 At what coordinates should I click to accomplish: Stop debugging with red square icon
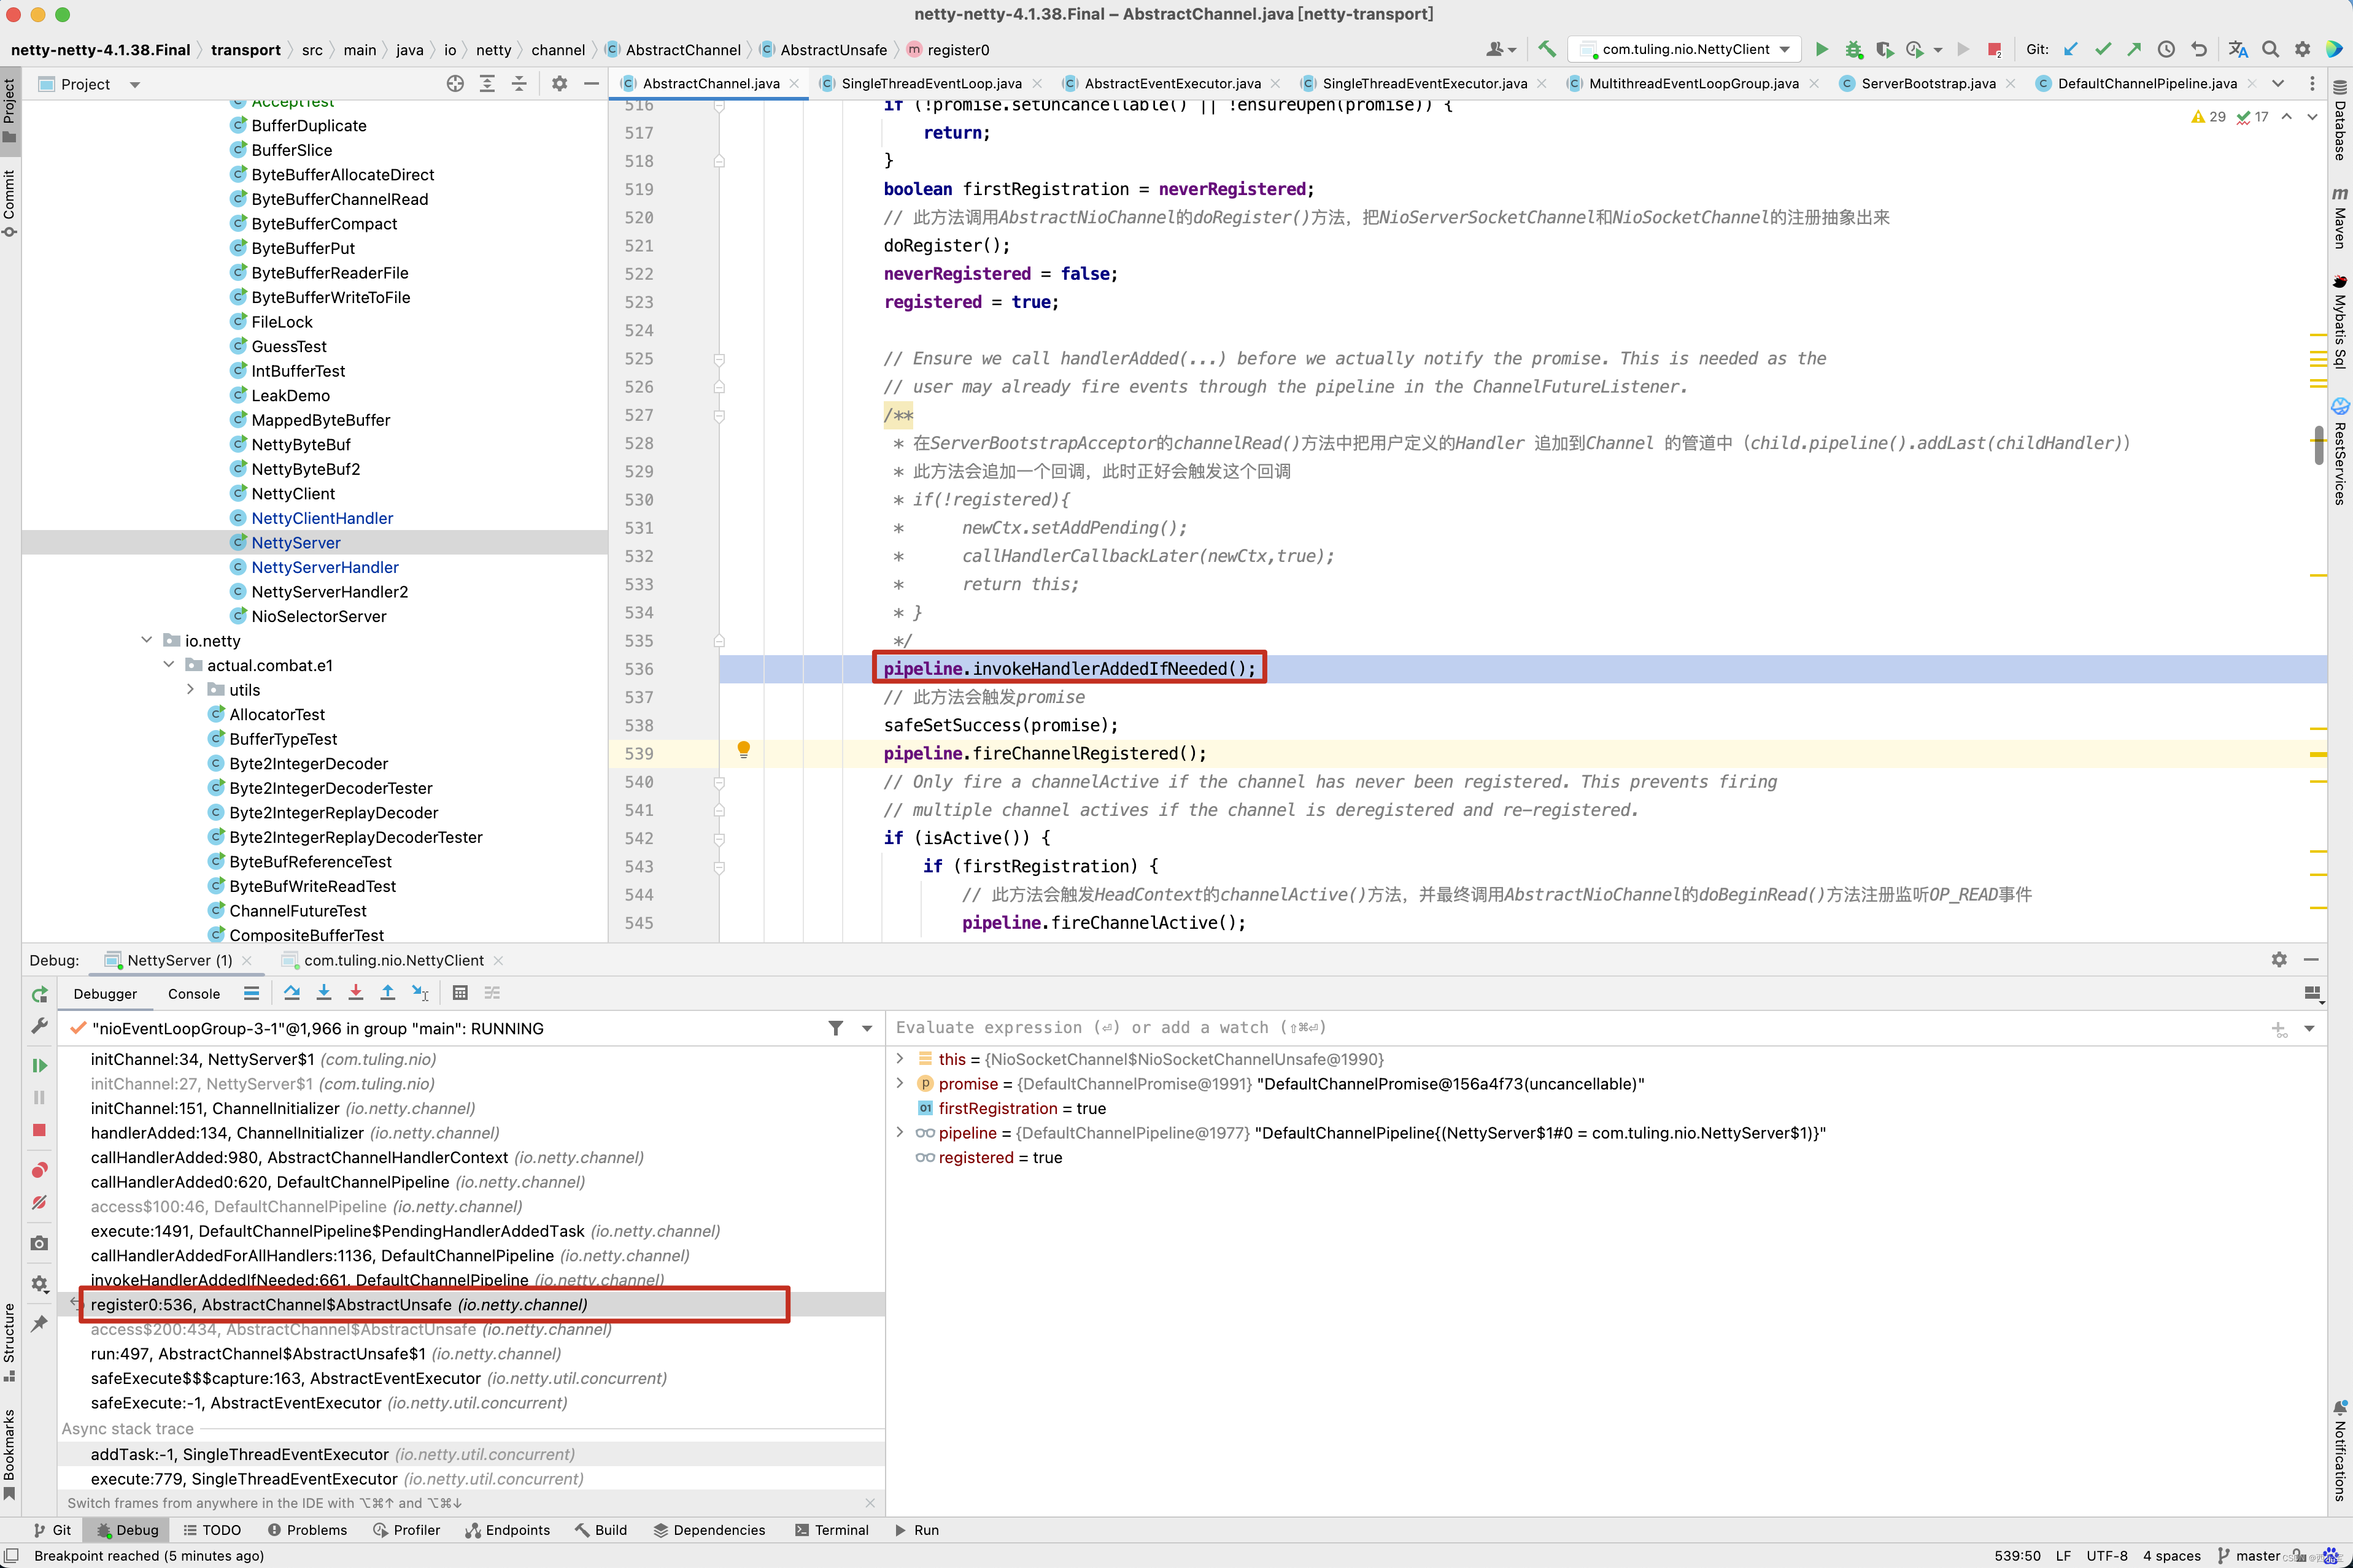40,1130
